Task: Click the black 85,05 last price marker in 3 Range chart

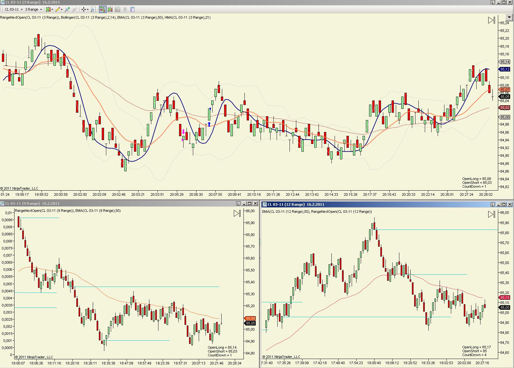Action: (505, 97)
